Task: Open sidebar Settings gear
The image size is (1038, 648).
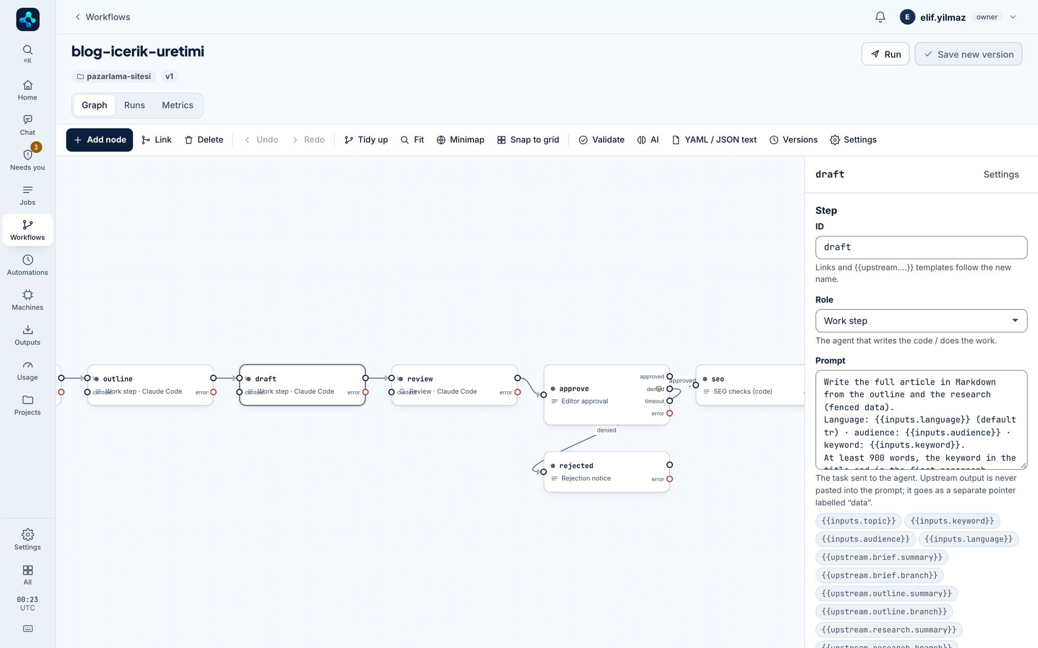Action: (x=28, y=540)
